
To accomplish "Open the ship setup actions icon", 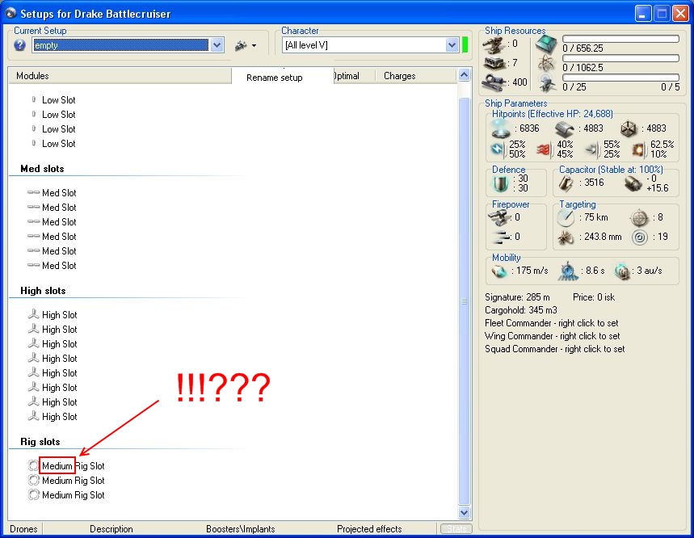I will (242, 45).
